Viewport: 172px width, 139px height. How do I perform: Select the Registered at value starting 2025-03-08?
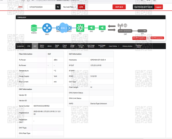[47, 113]
